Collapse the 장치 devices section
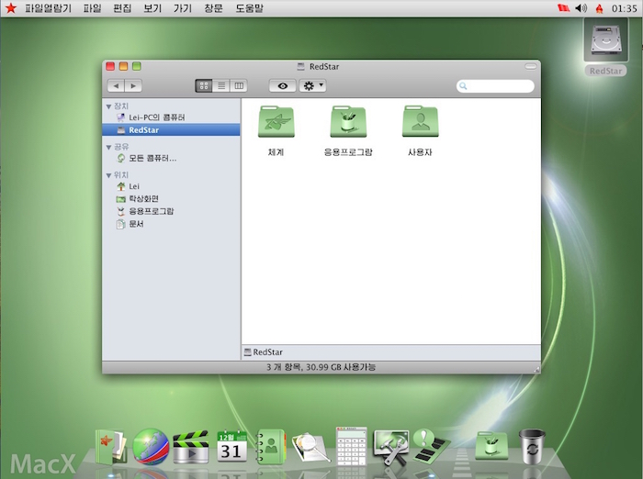The width and height of the screenshot is (643, 479). (x=108, y=106)
